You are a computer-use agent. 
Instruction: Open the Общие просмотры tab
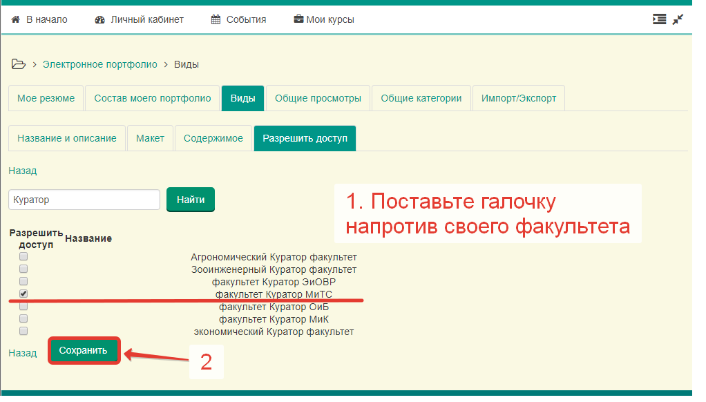click(x=318, y=98)
